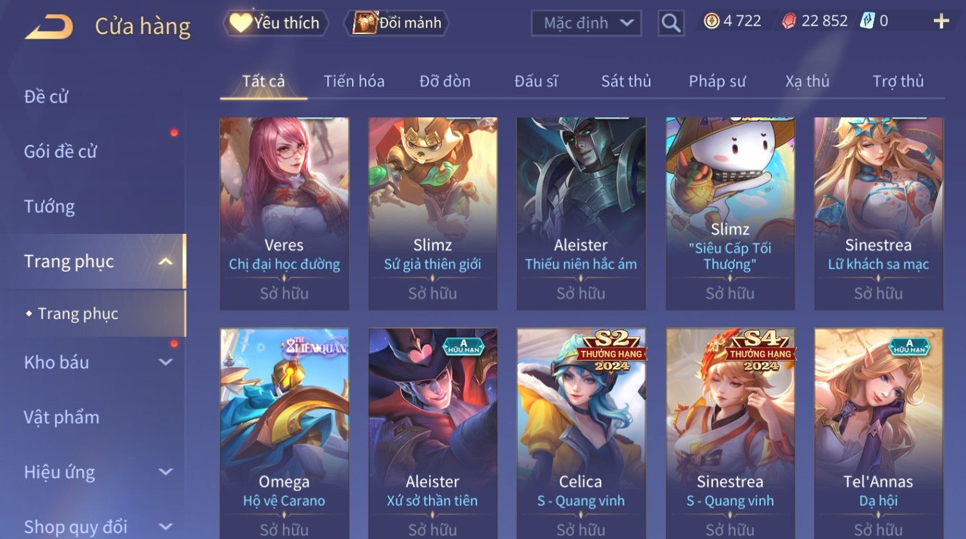966x539 pixels.
Task: Collapse the Trang phục sidebar section
Action: (x=165, y=261)
